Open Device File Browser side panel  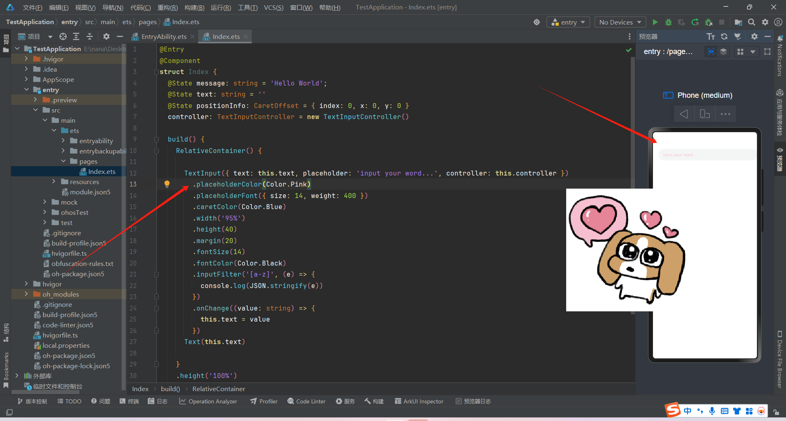pos(780,359)
